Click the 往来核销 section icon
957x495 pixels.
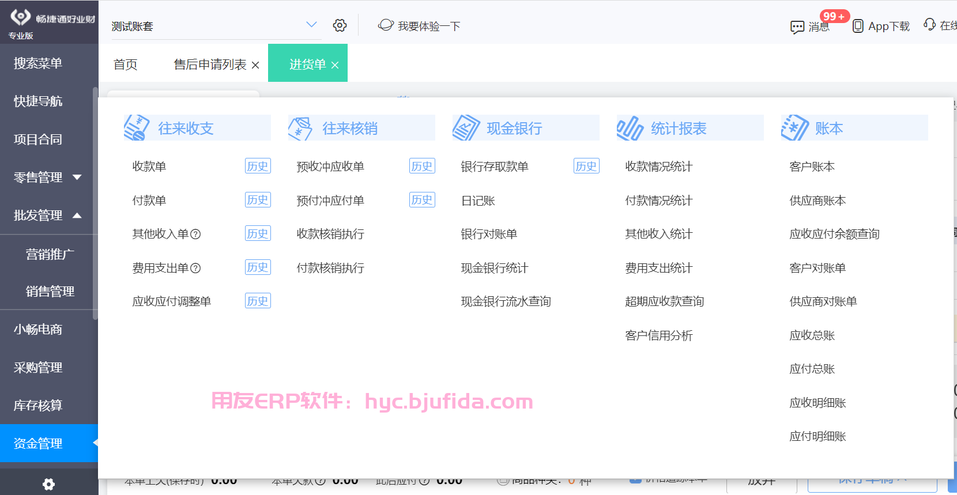[x=300, y=128]
